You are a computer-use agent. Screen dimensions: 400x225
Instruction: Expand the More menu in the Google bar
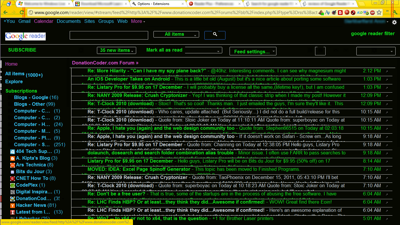pos(138,21)
